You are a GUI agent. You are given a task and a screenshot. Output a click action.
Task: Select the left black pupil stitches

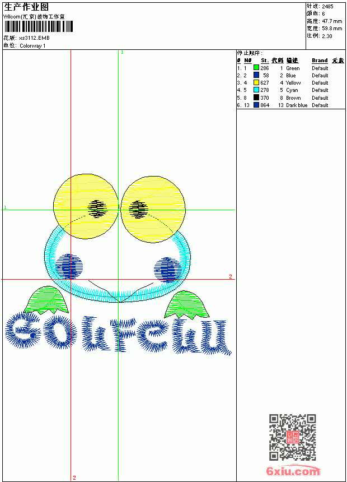pos(97,209)
